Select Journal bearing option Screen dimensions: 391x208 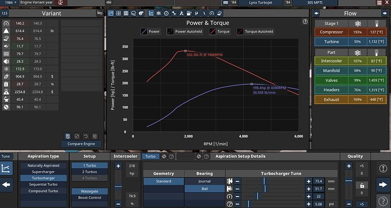pos(205,181)
